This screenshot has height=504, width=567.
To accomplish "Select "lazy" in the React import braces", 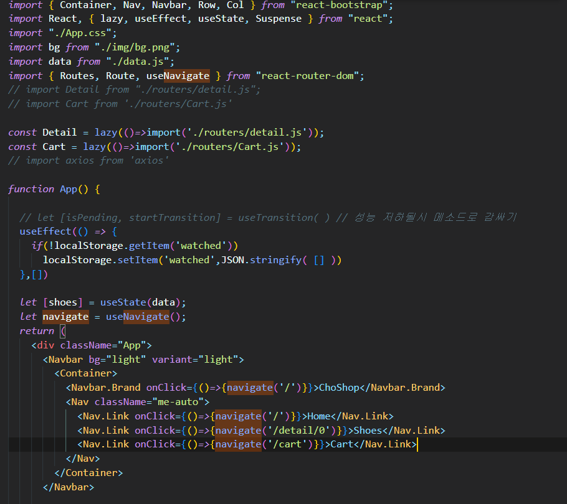I will tap(112, 19).
